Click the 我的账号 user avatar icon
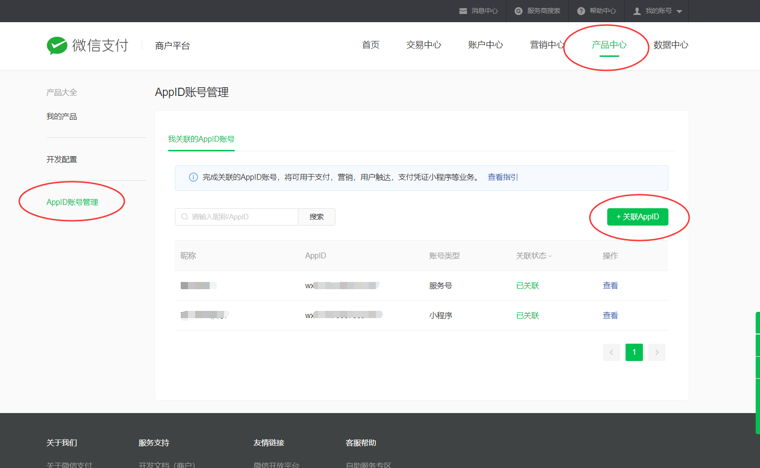The height and width of the screenshot is (468, 760). click(637, 11)
